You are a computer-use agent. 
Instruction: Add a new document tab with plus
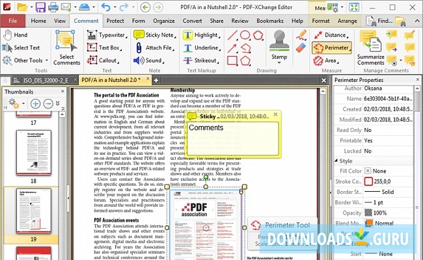click(x=156, y=80)
